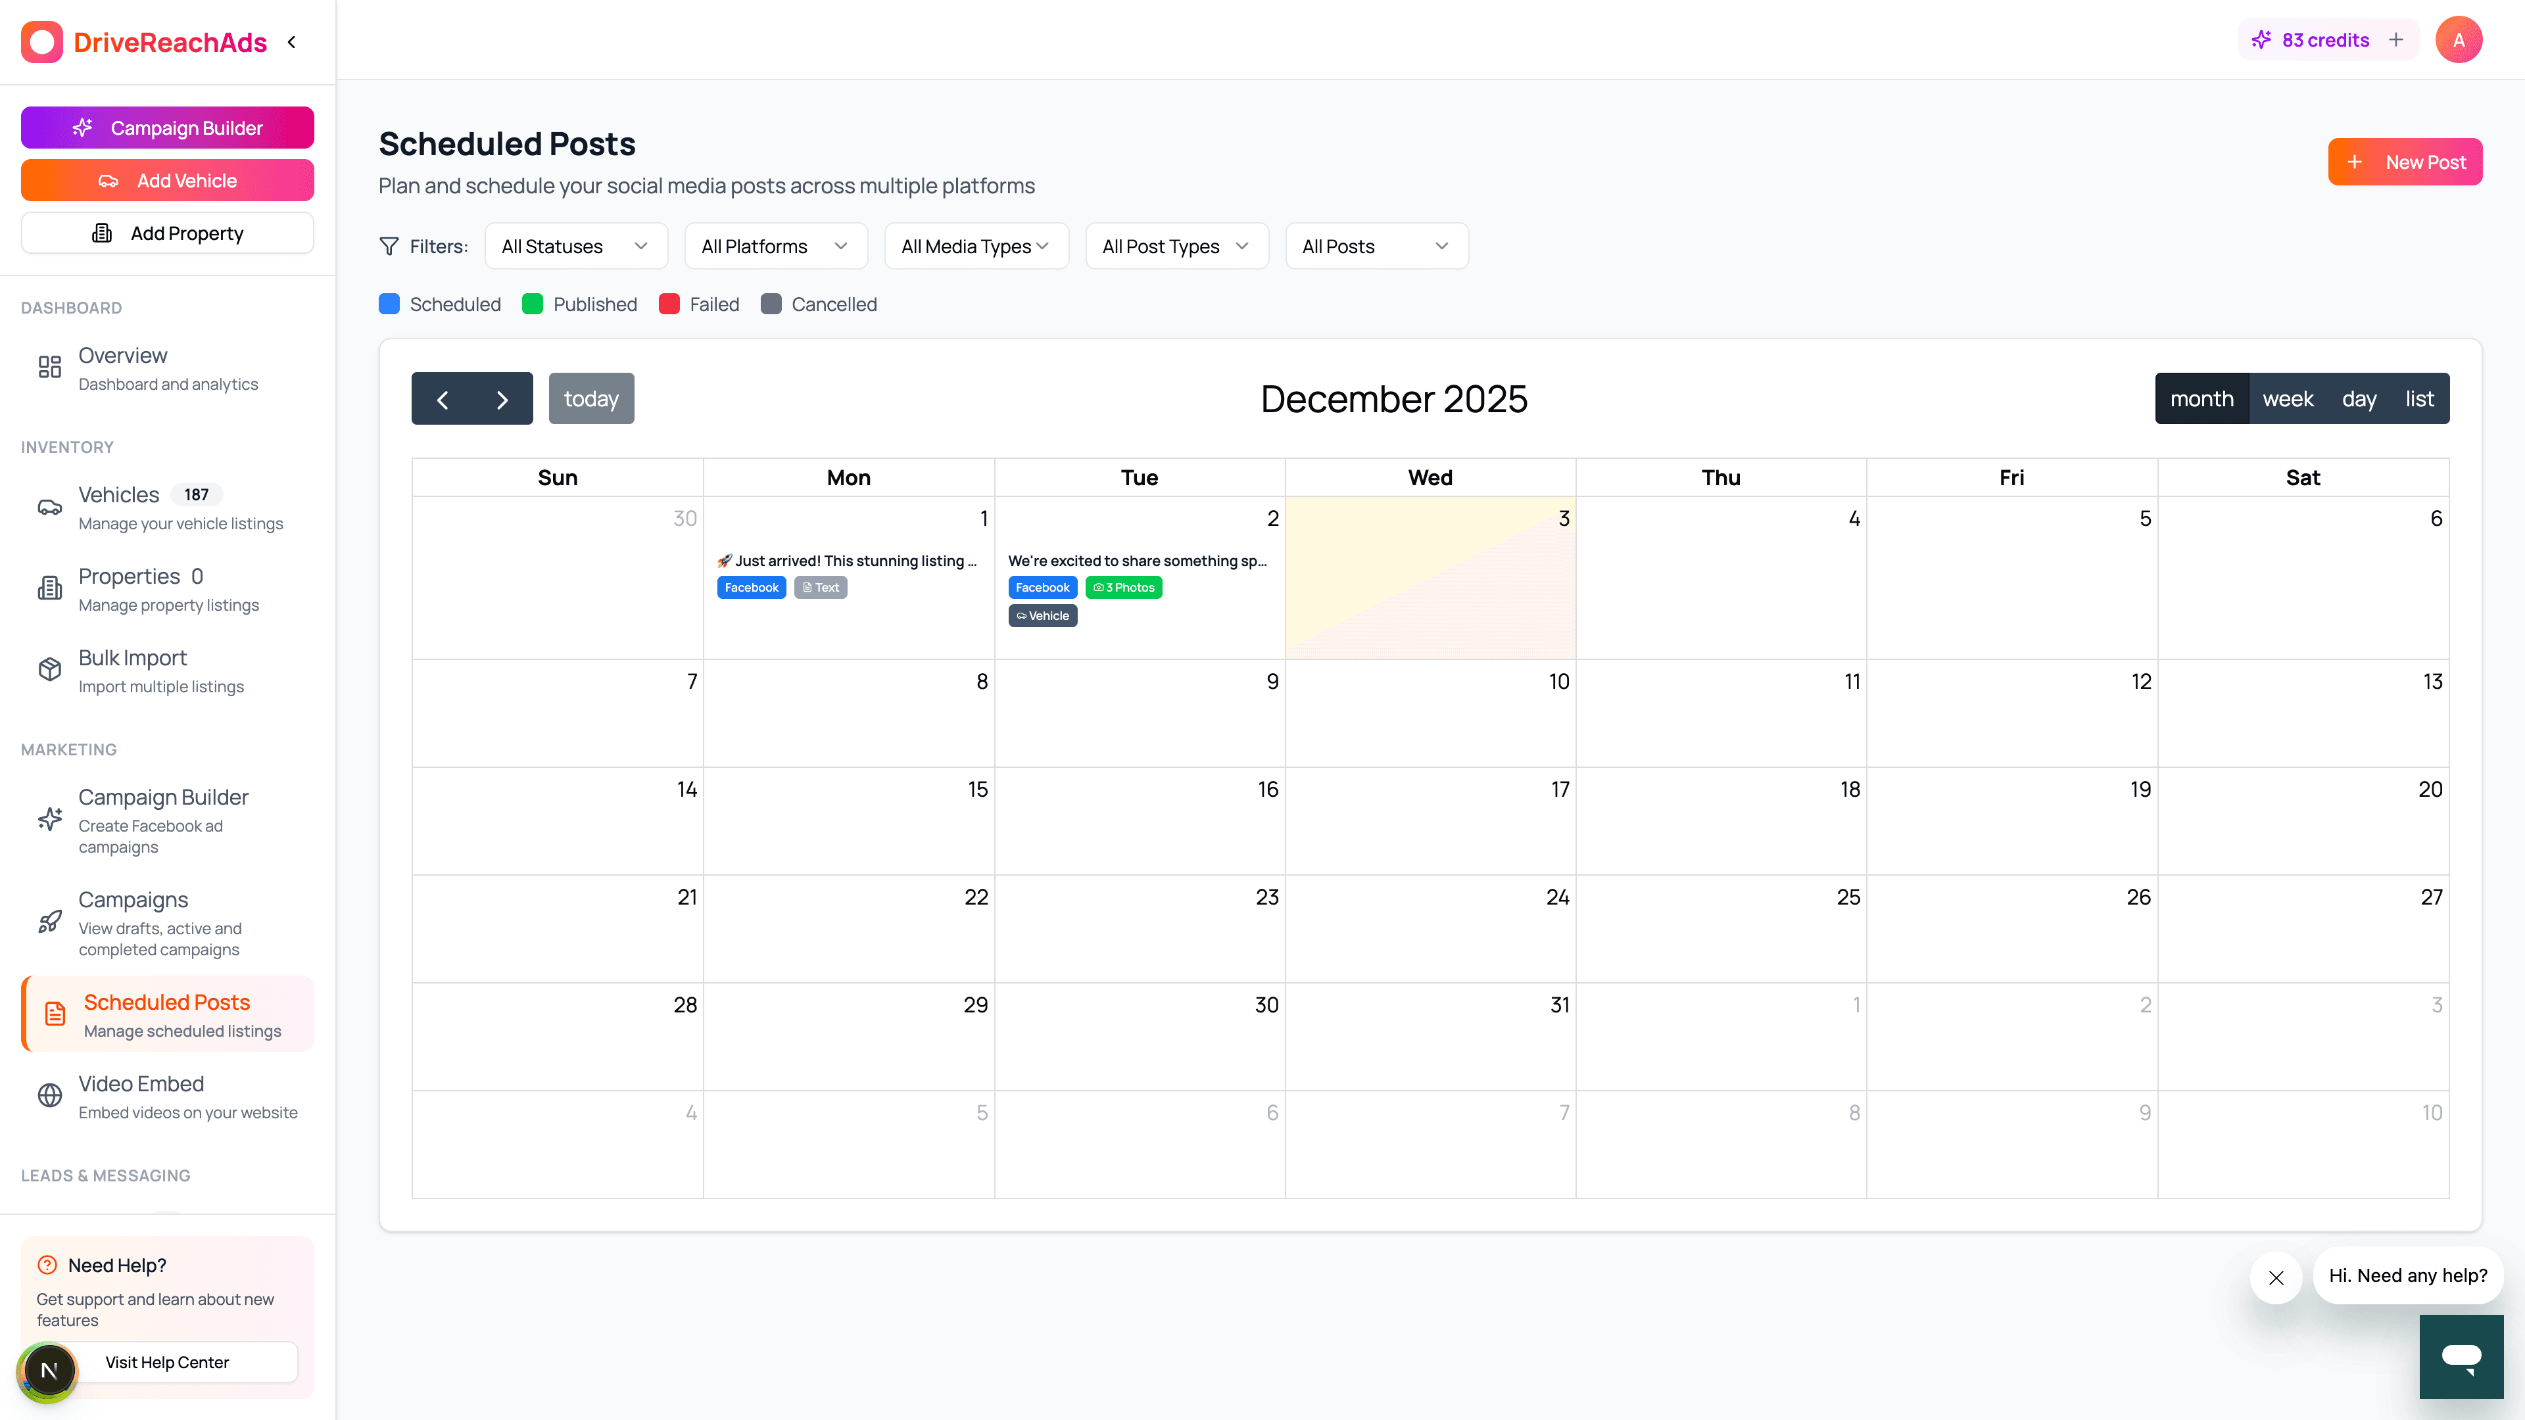This screenshot has height=1420, width=2525.
Task: Open Video Embed globe icon
Action: pos(49,1096)
